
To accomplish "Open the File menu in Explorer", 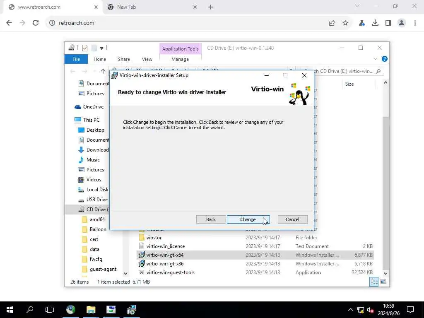I will (x=76, y=59).
